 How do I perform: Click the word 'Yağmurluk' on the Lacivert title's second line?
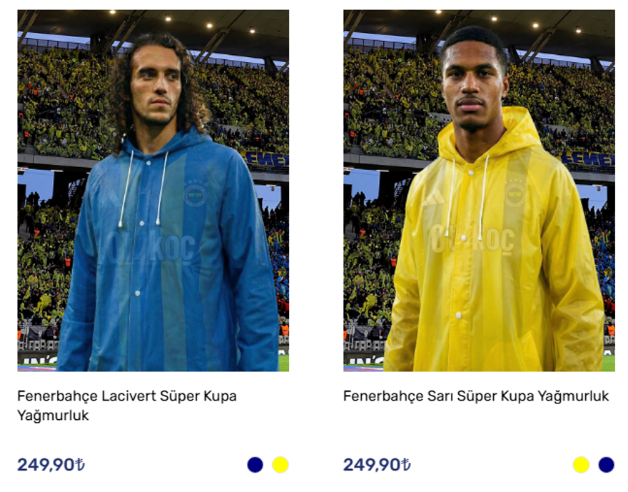(x=53, y=416)
